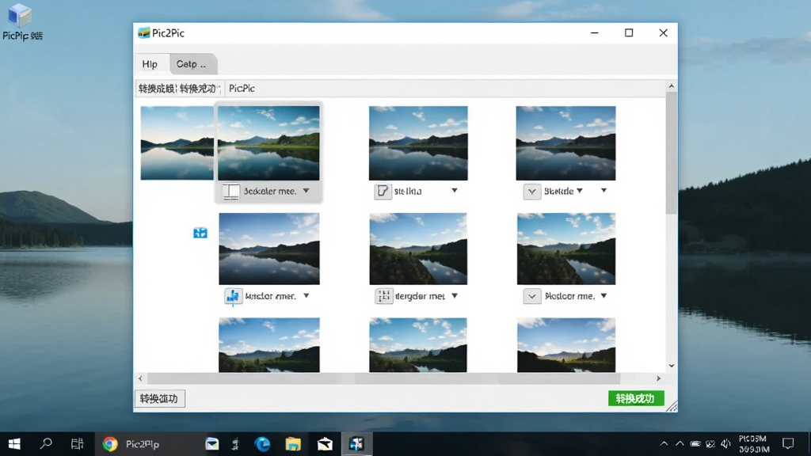
Task: Maximize the Pic2Pic window
Action: click(629, 33)
